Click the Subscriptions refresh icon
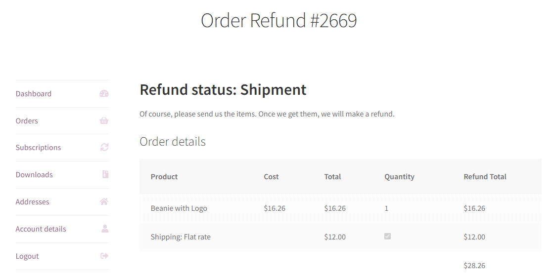Viewport: 554px width, 275px height. (104, 147)
